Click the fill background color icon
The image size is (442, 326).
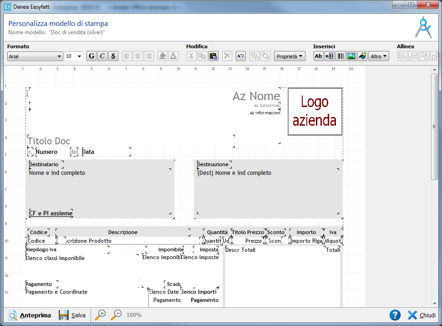pyautogui.click(x=162, y=56)
